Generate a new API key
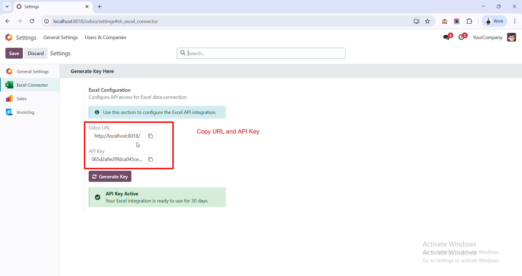 (110, 176)
